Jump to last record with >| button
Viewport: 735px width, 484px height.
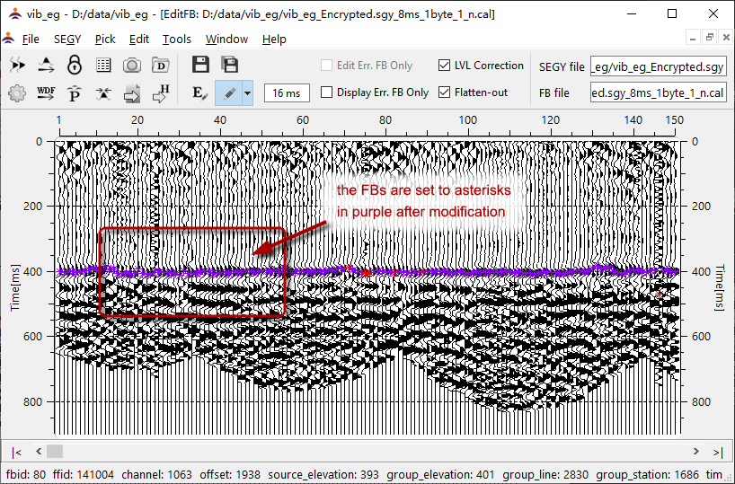[718, 453]
